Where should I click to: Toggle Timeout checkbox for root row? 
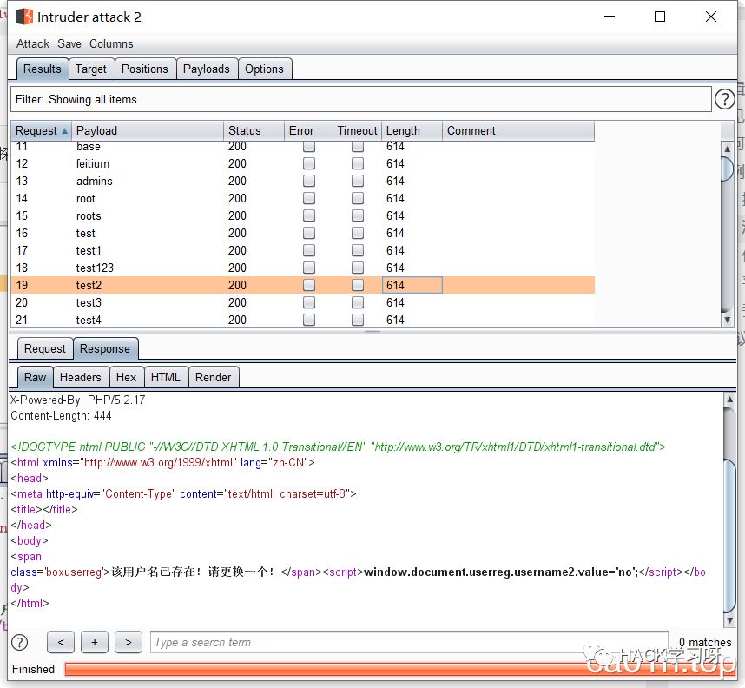pyautogui.click(x=357, y=199)
